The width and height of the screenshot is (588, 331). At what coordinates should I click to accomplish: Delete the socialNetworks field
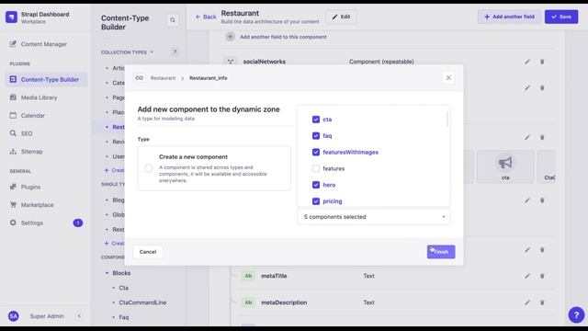click(x=542, y=62)
